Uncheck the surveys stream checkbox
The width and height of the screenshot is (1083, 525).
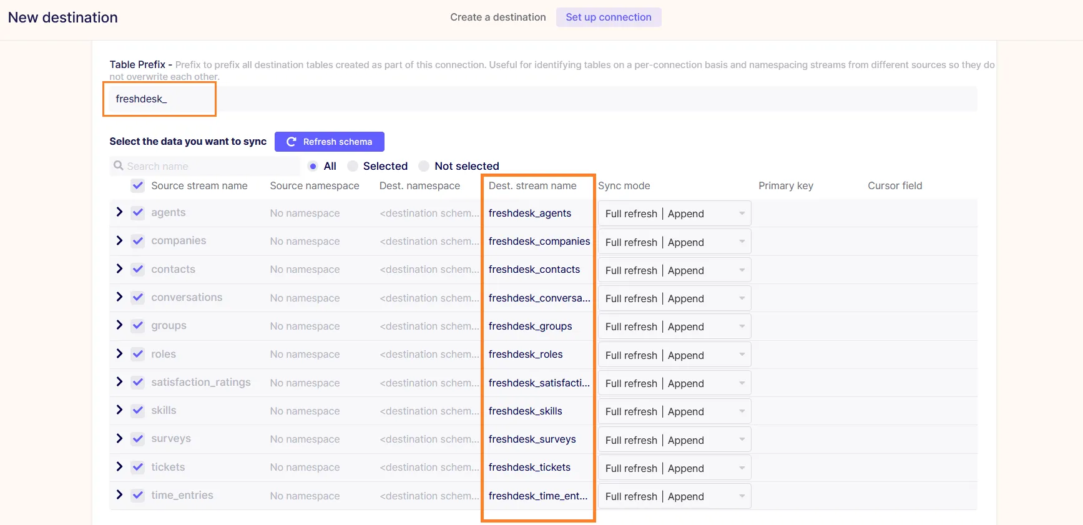[x=138, y=439]
